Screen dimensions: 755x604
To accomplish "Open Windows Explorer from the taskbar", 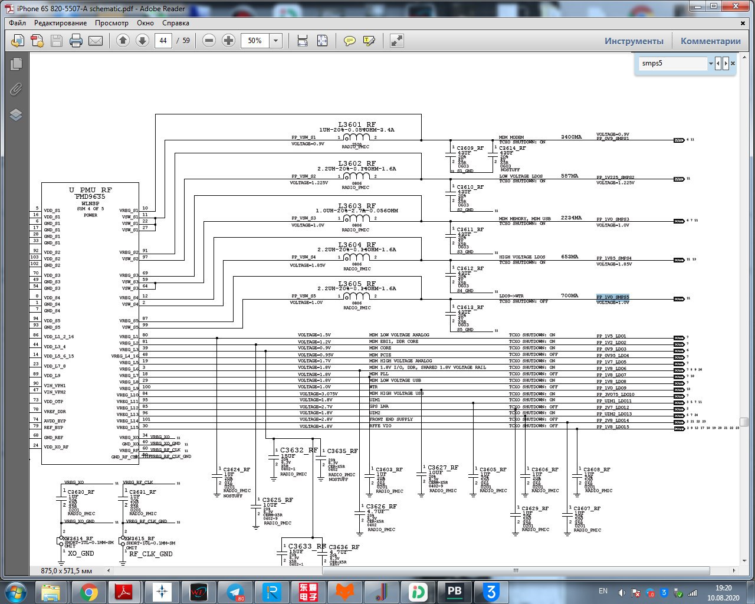I will [51, 592].
